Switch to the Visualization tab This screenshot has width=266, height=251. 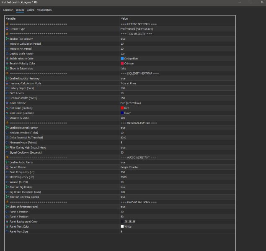(44, 10)
